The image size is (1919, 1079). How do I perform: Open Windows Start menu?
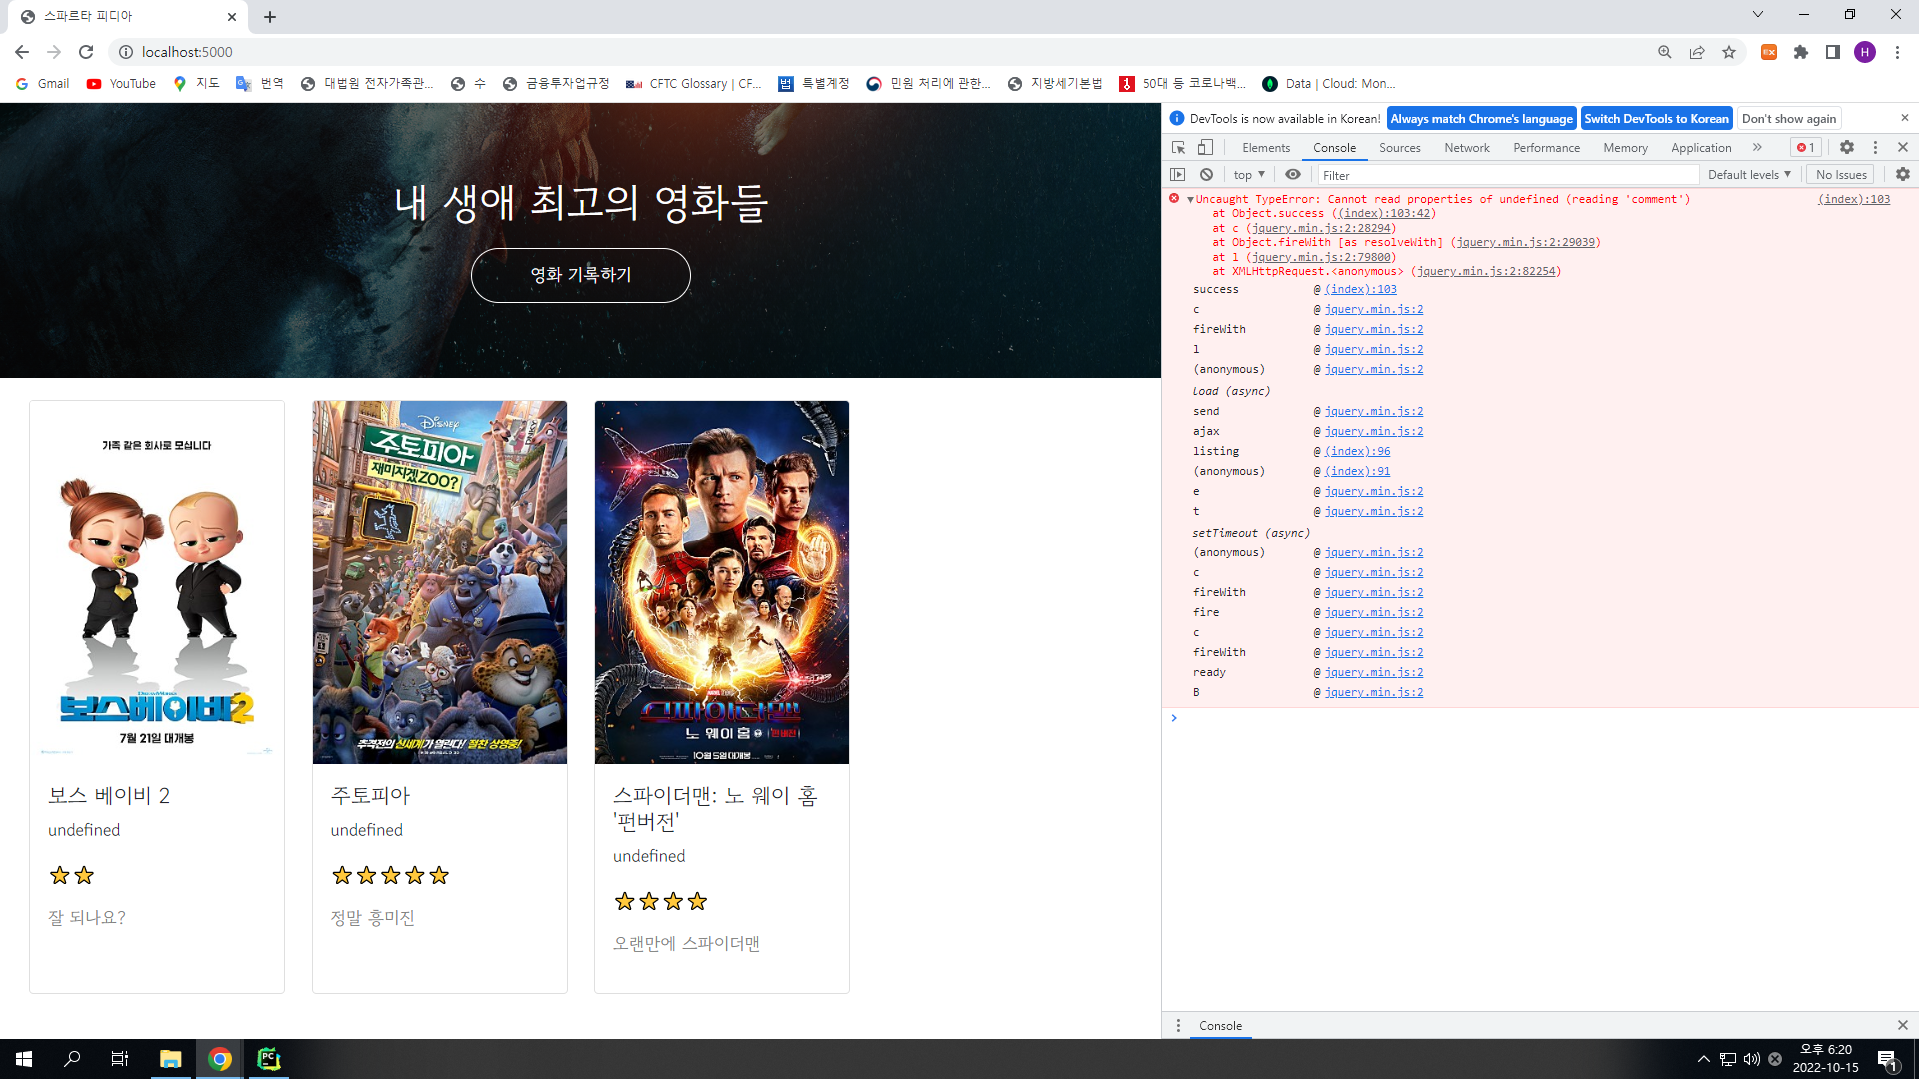(x=24, y=1059)
